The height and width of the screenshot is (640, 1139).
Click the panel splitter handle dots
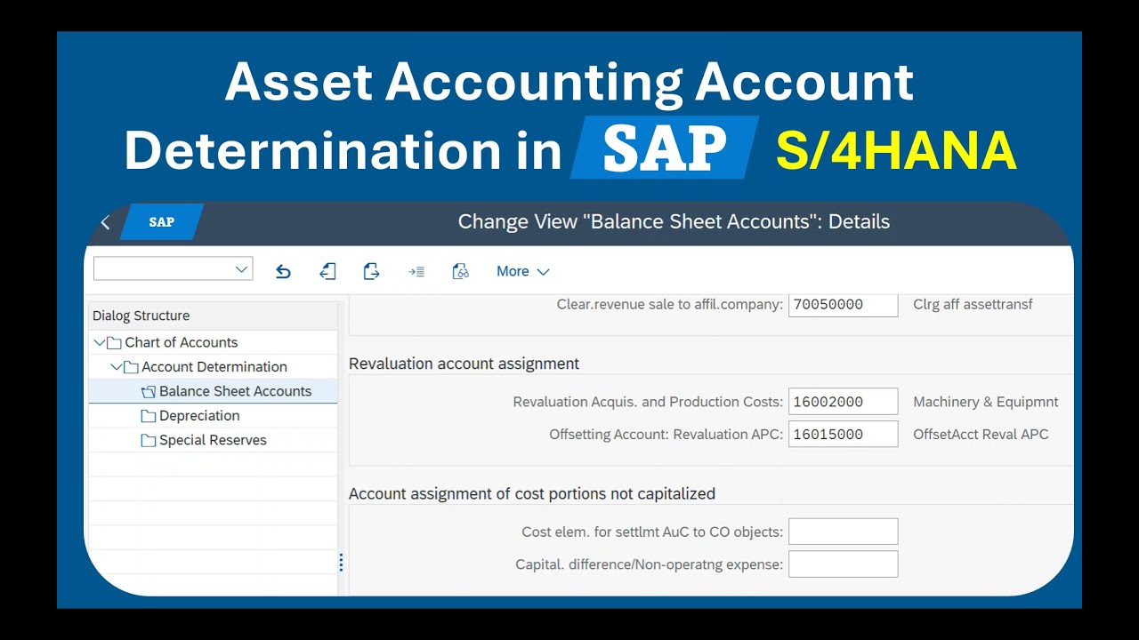point(341,563)
